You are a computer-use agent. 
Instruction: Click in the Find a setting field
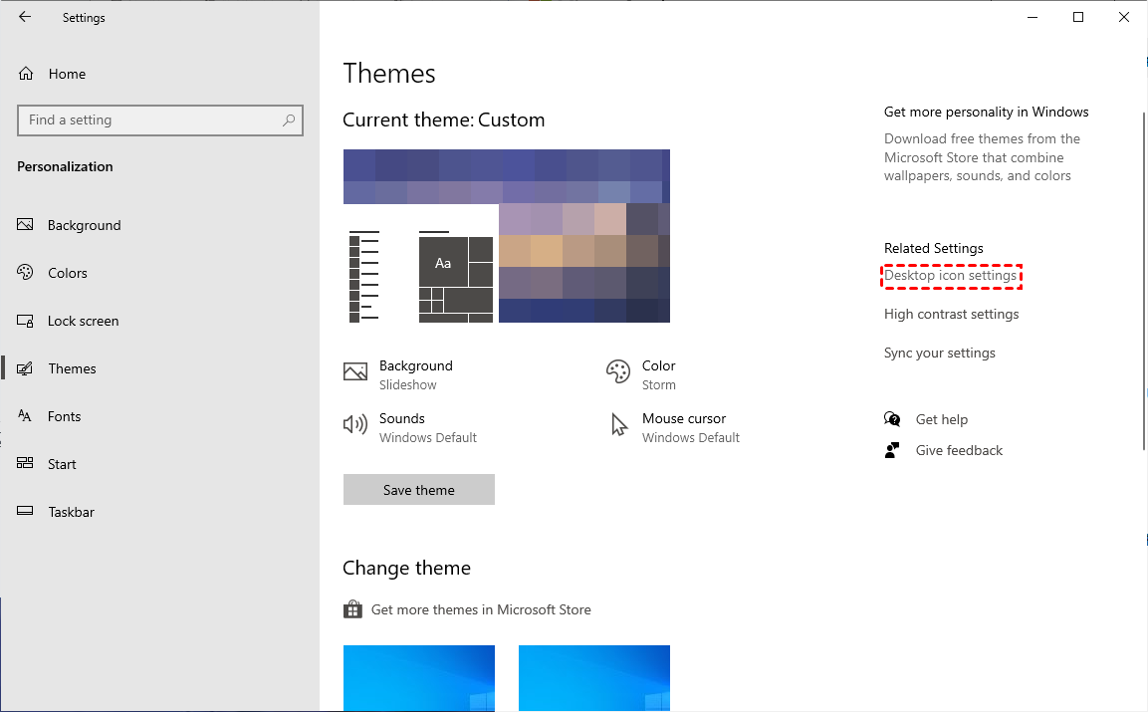pos(149,120)
